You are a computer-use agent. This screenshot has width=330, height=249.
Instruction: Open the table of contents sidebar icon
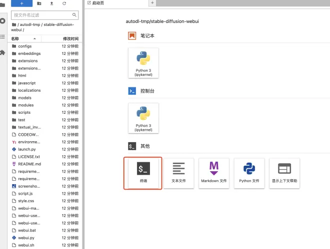click(2, 37)
